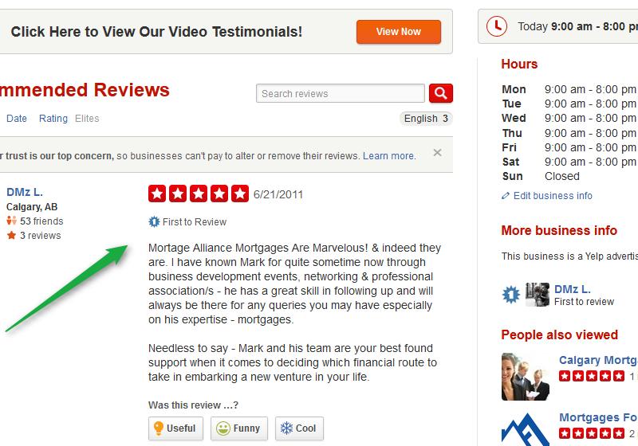Click in the Search reviews field
Screen dimensions: 638x446
point(341,93)
